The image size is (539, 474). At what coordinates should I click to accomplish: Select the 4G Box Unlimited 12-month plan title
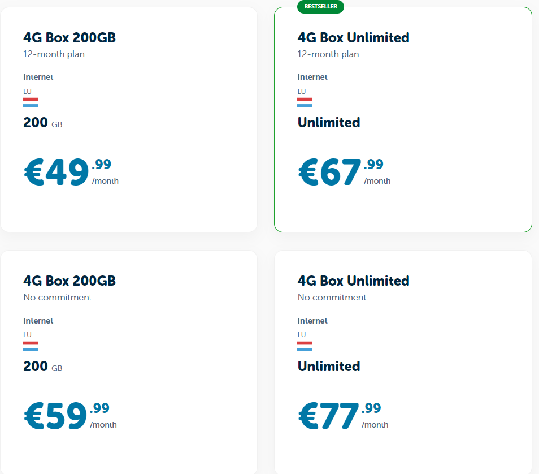pyautogui.click(x=353, y=37)
